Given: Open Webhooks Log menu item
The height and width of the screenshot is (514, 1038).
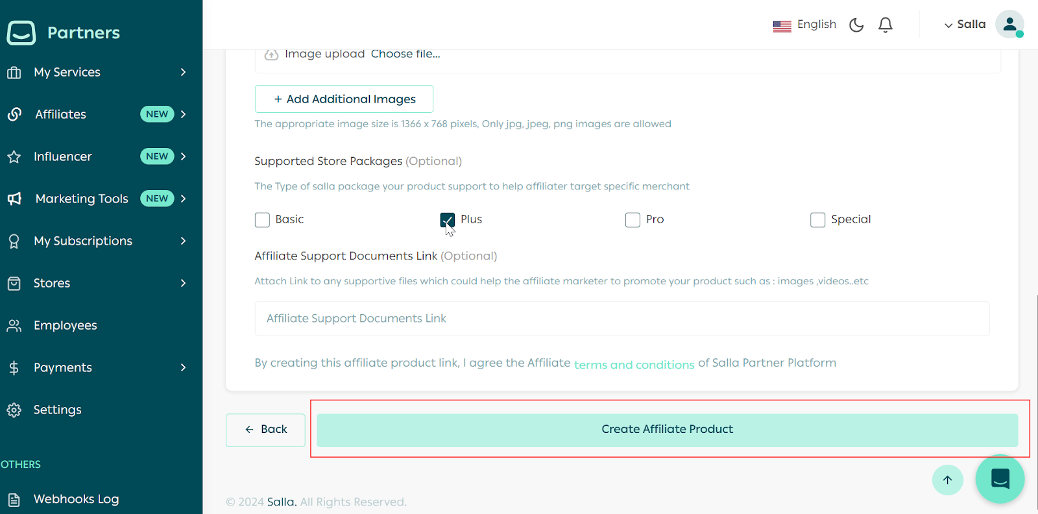Looking at the screenshot, I should 76,499.
